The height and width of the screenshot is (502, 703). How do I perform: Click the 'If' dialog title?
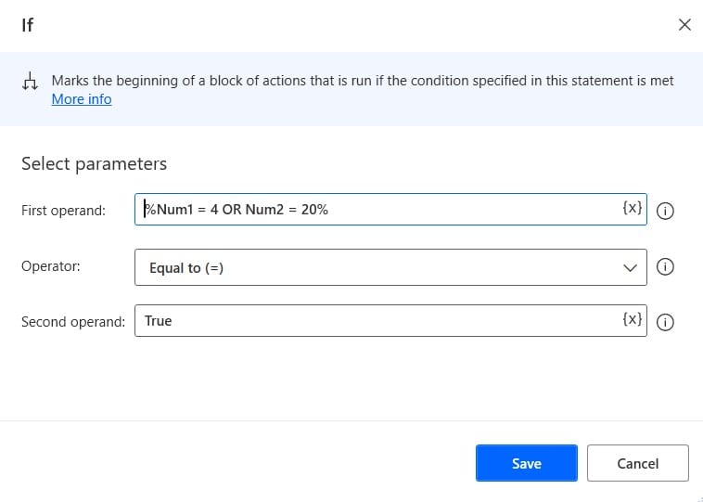pos(27,25)
